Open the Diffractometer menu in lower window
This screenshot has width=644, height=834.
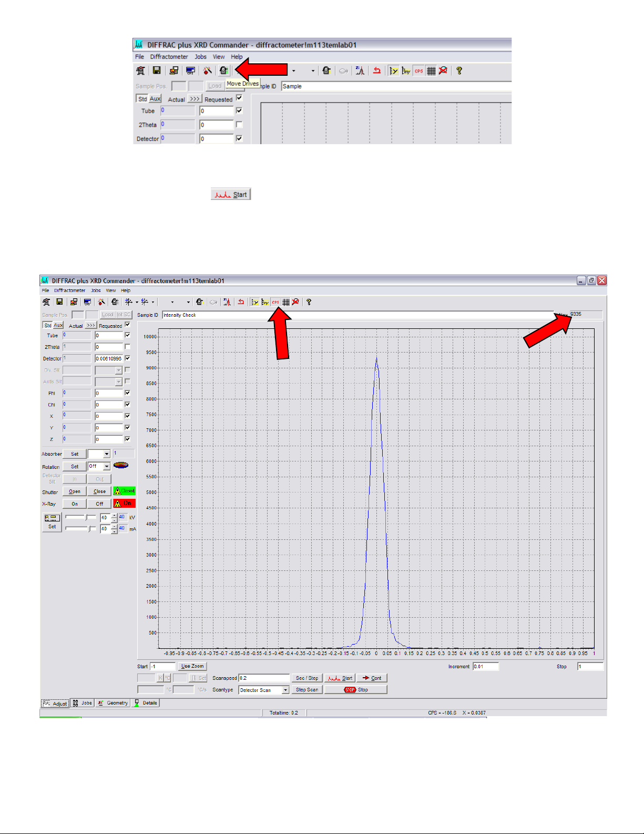pos(69,290)
